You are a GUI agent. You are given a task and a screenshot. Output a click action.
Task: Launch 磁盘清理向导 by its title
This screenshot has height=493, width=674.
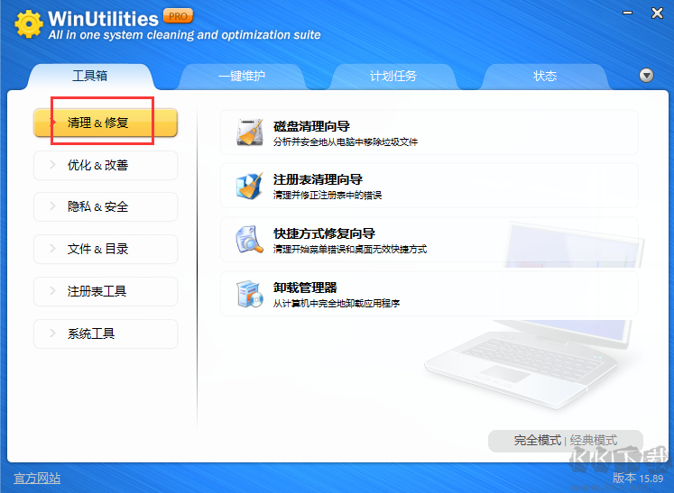pyautogui.click(x=311, y=126)
